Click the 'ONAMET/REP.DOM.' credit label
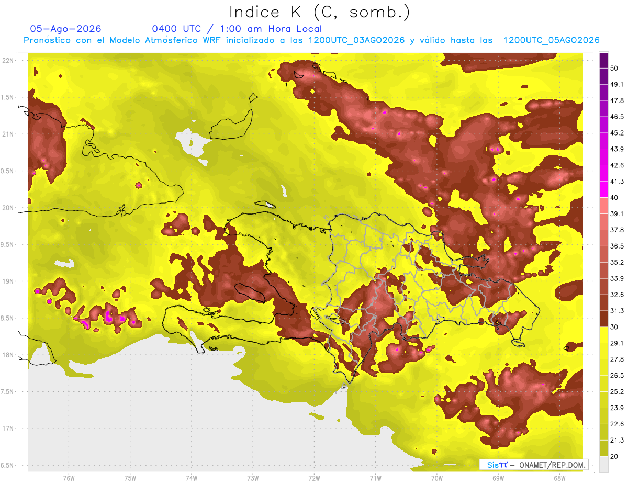Viewport: 628px width, 485px height. click(x=552, y=465)
